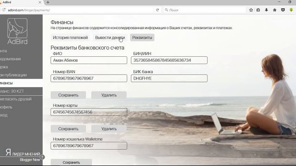Viewport: 296px width, 166px height.
Task: Click the Я ЛИДЕР МНЕНИЙ logo text
Action: point(23,152)
